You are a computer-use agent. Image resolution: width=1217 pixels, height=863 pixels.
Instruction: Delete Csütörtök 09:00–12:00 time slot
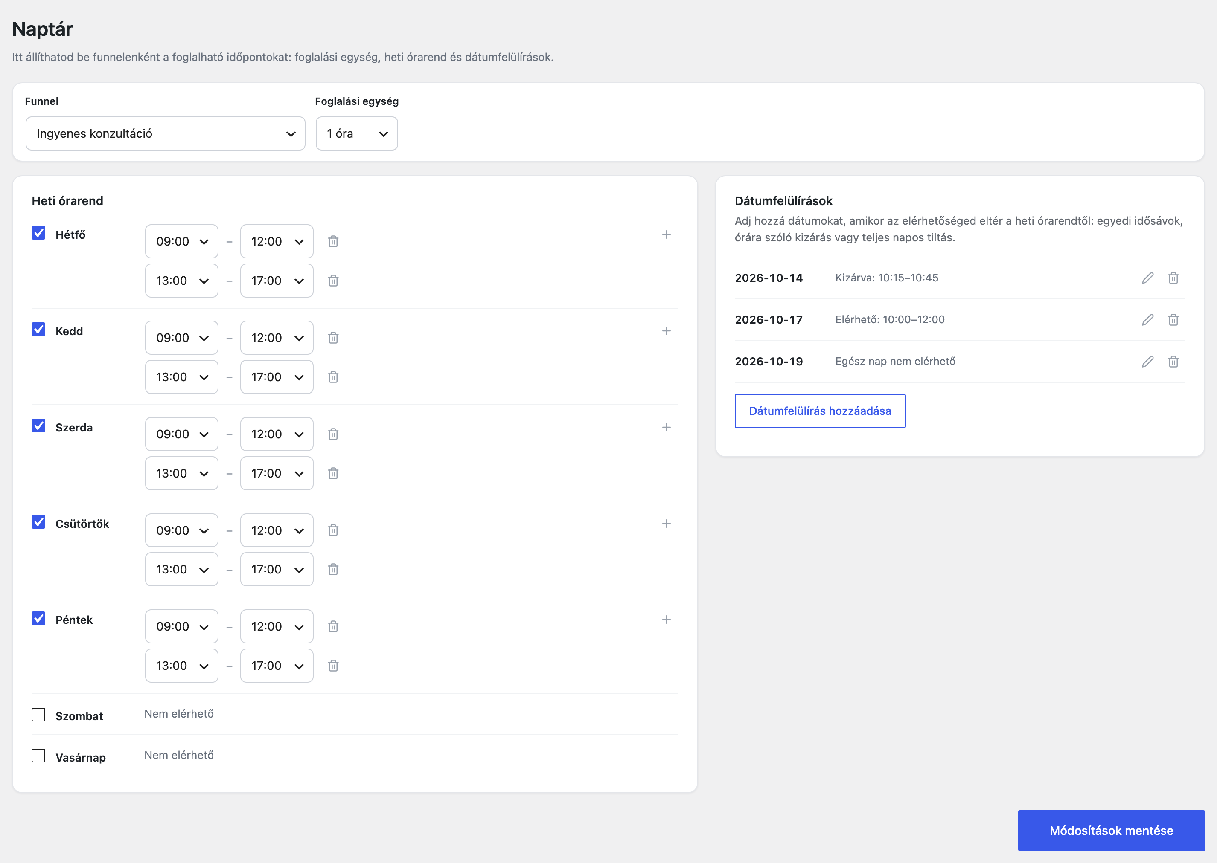(333, 530)
